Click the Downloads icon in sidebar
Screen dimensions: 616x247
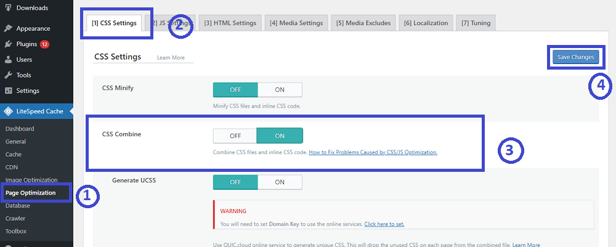point(8,8)
